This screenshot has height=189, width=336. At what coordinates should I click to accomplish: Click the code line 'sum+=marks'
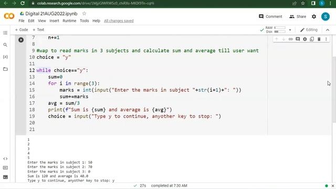74,97
